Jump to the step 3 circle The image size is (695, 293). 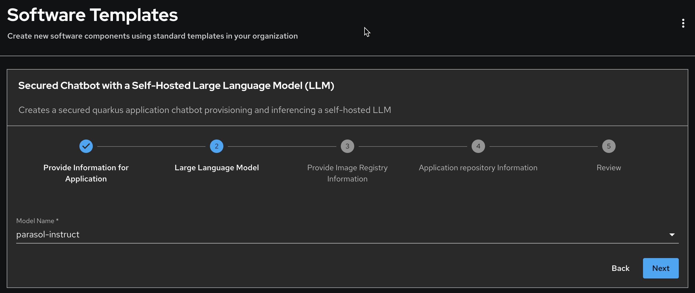pyautogui.click(x=347, y=146)
